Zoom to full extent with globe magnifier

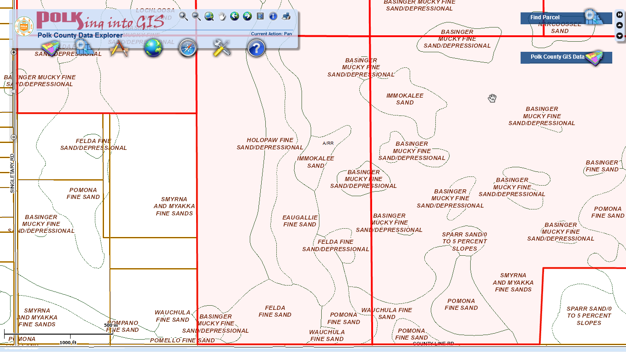coord(209,16)
